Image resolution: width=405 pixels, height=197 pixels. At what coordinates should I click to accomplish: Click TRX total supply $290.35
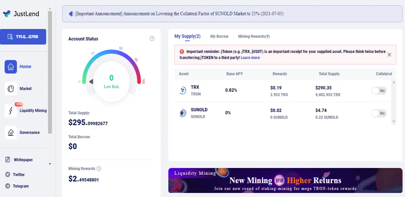pyautogui.click(x=323, y=88)
